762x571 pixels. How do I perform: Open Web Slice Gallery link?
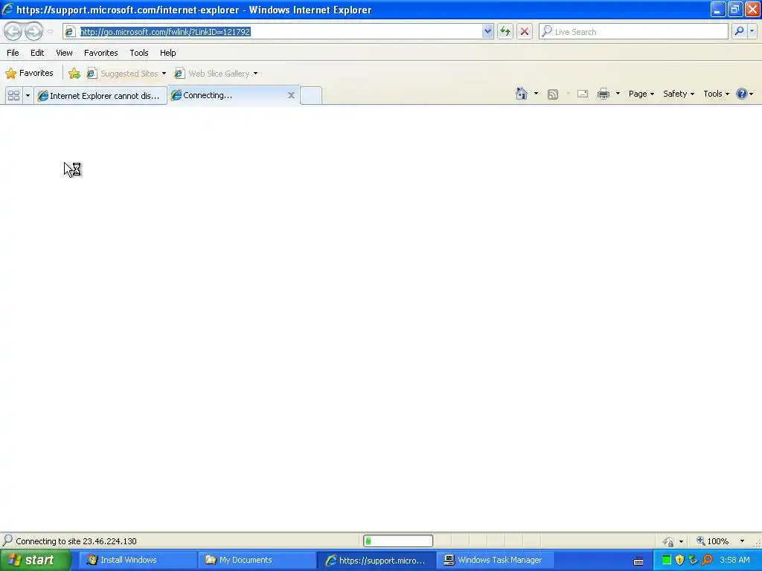(212, 74)
